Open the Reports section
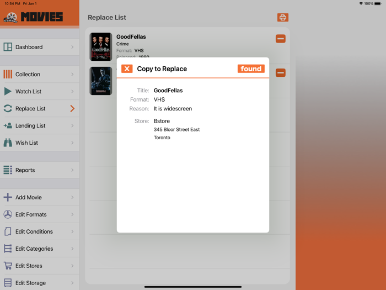Screen dimensions: 386x290 (39, 170)
